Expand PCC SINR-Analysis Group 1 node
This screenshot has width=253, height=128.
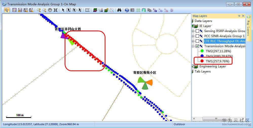point(193,36)
